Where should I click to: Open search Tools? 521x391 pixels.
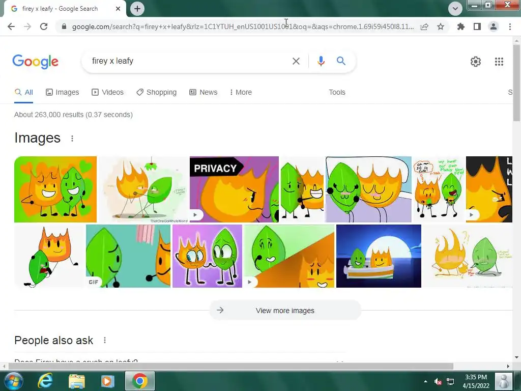coord(337,92)
